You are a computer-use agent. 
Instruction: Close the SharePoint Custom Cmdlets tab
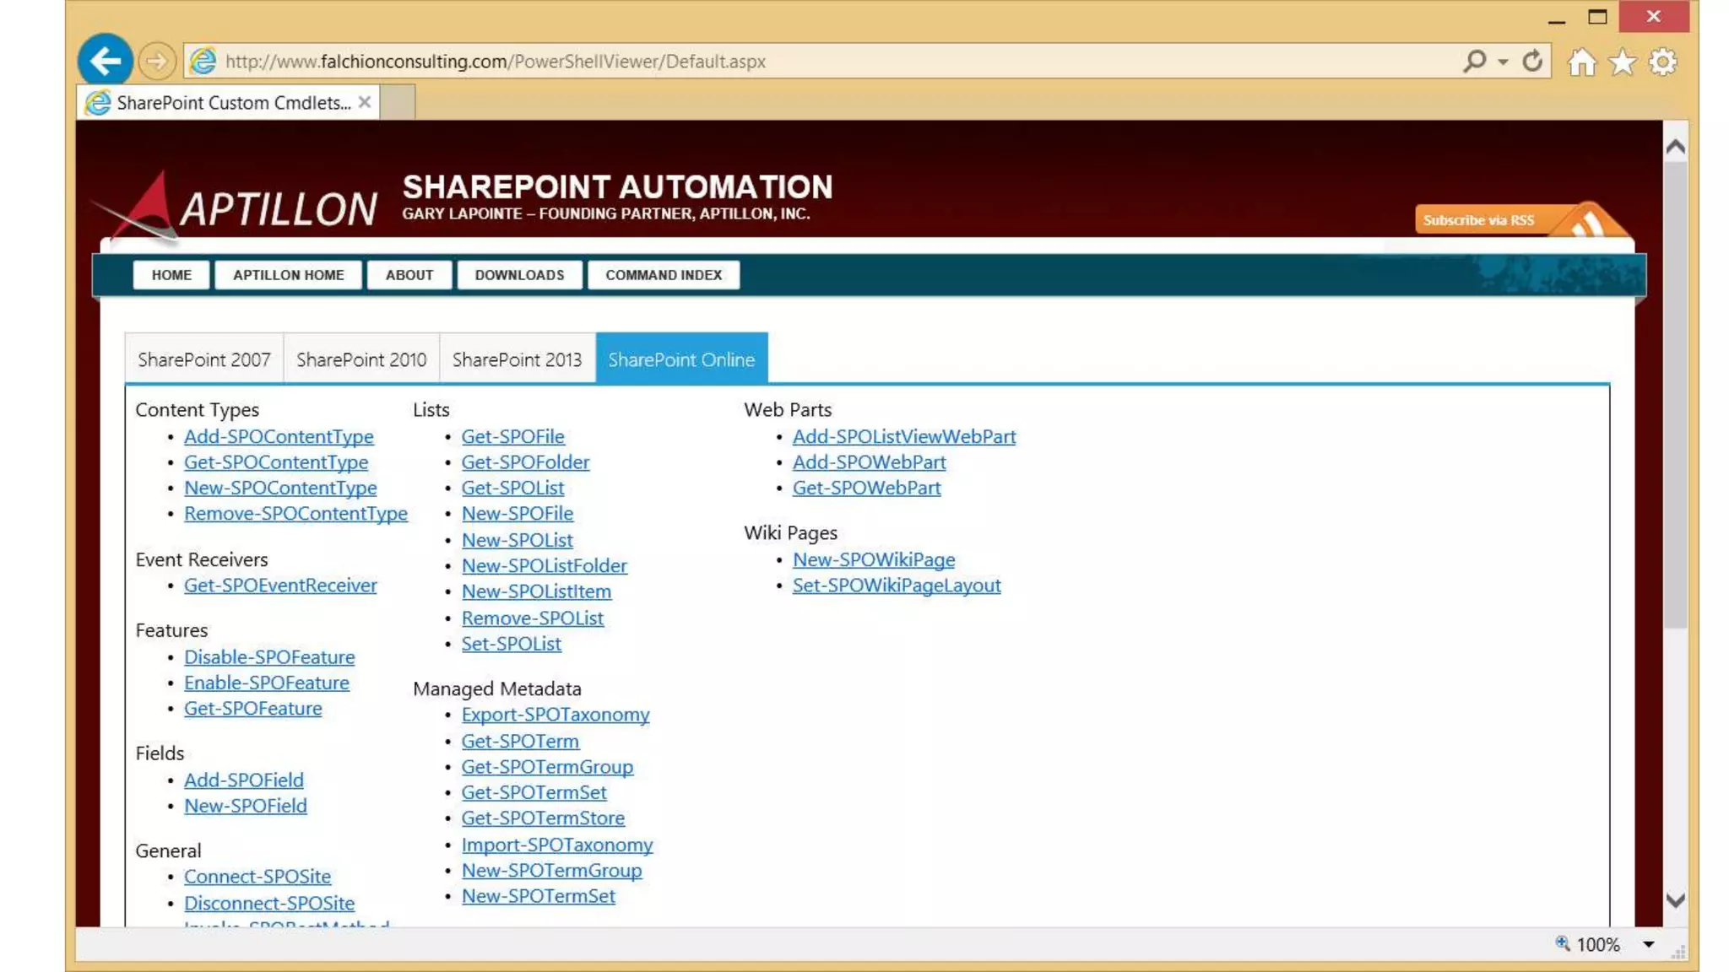coord(365,102)
